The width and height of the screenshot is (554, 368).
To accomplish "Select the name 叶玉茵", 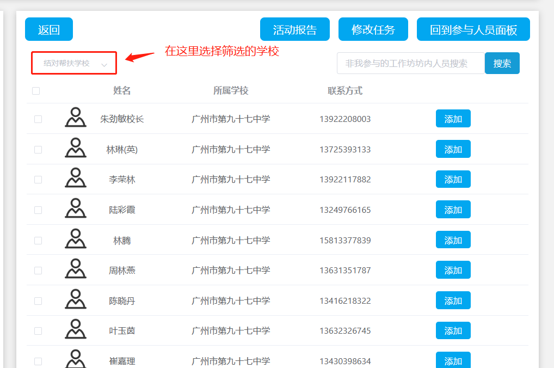I will [x=122, y=331].
